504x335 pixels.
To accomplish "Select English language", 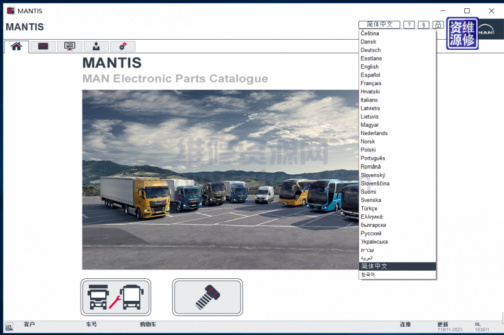I will [398, 67].
